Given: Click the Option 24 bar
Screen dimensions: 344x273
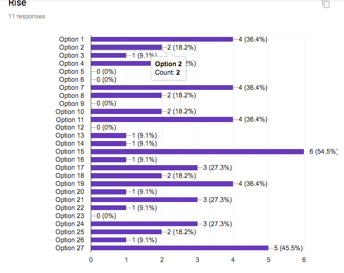Looking at the screenshot, I should click(144, 224).
